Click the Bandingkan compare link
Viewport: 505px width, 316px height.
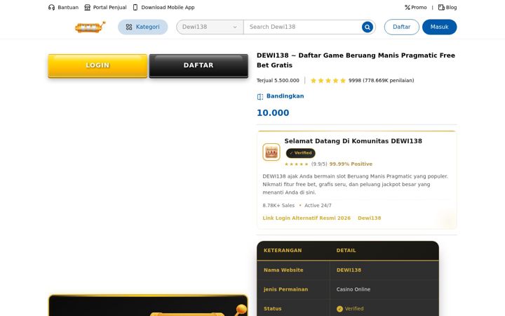coord(281,96)
